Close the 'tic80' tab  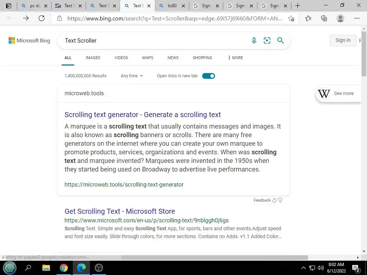(x=183, y=6)
